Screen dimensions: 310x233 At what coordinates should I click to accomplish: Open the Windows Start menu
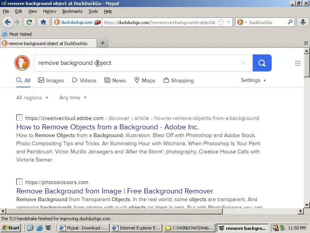pyautogui.click(x=11, y=228)
